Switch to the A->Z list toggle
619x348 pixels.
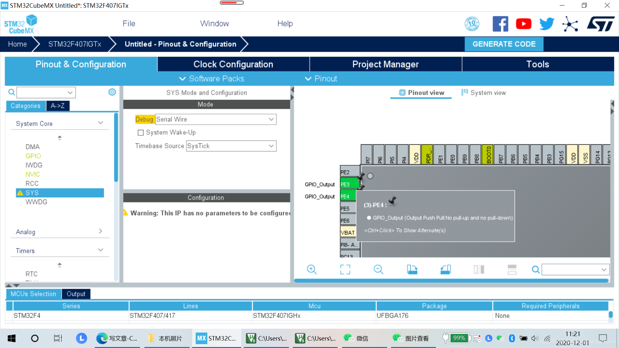(x=57, y=106)
